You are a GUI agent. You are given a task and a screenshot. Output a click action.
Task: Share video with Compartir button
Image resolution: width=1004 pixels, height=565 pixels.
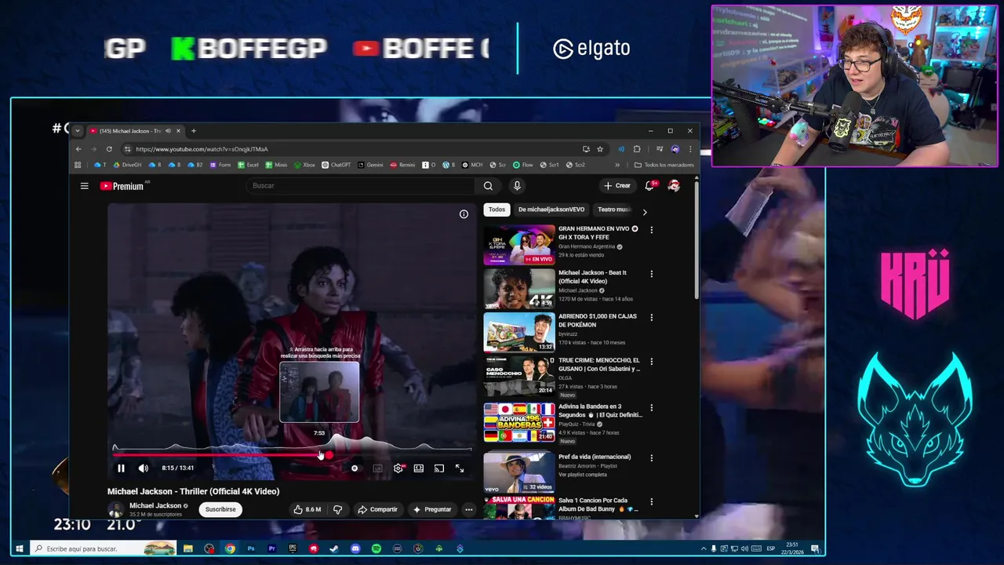tap(378, 509)
